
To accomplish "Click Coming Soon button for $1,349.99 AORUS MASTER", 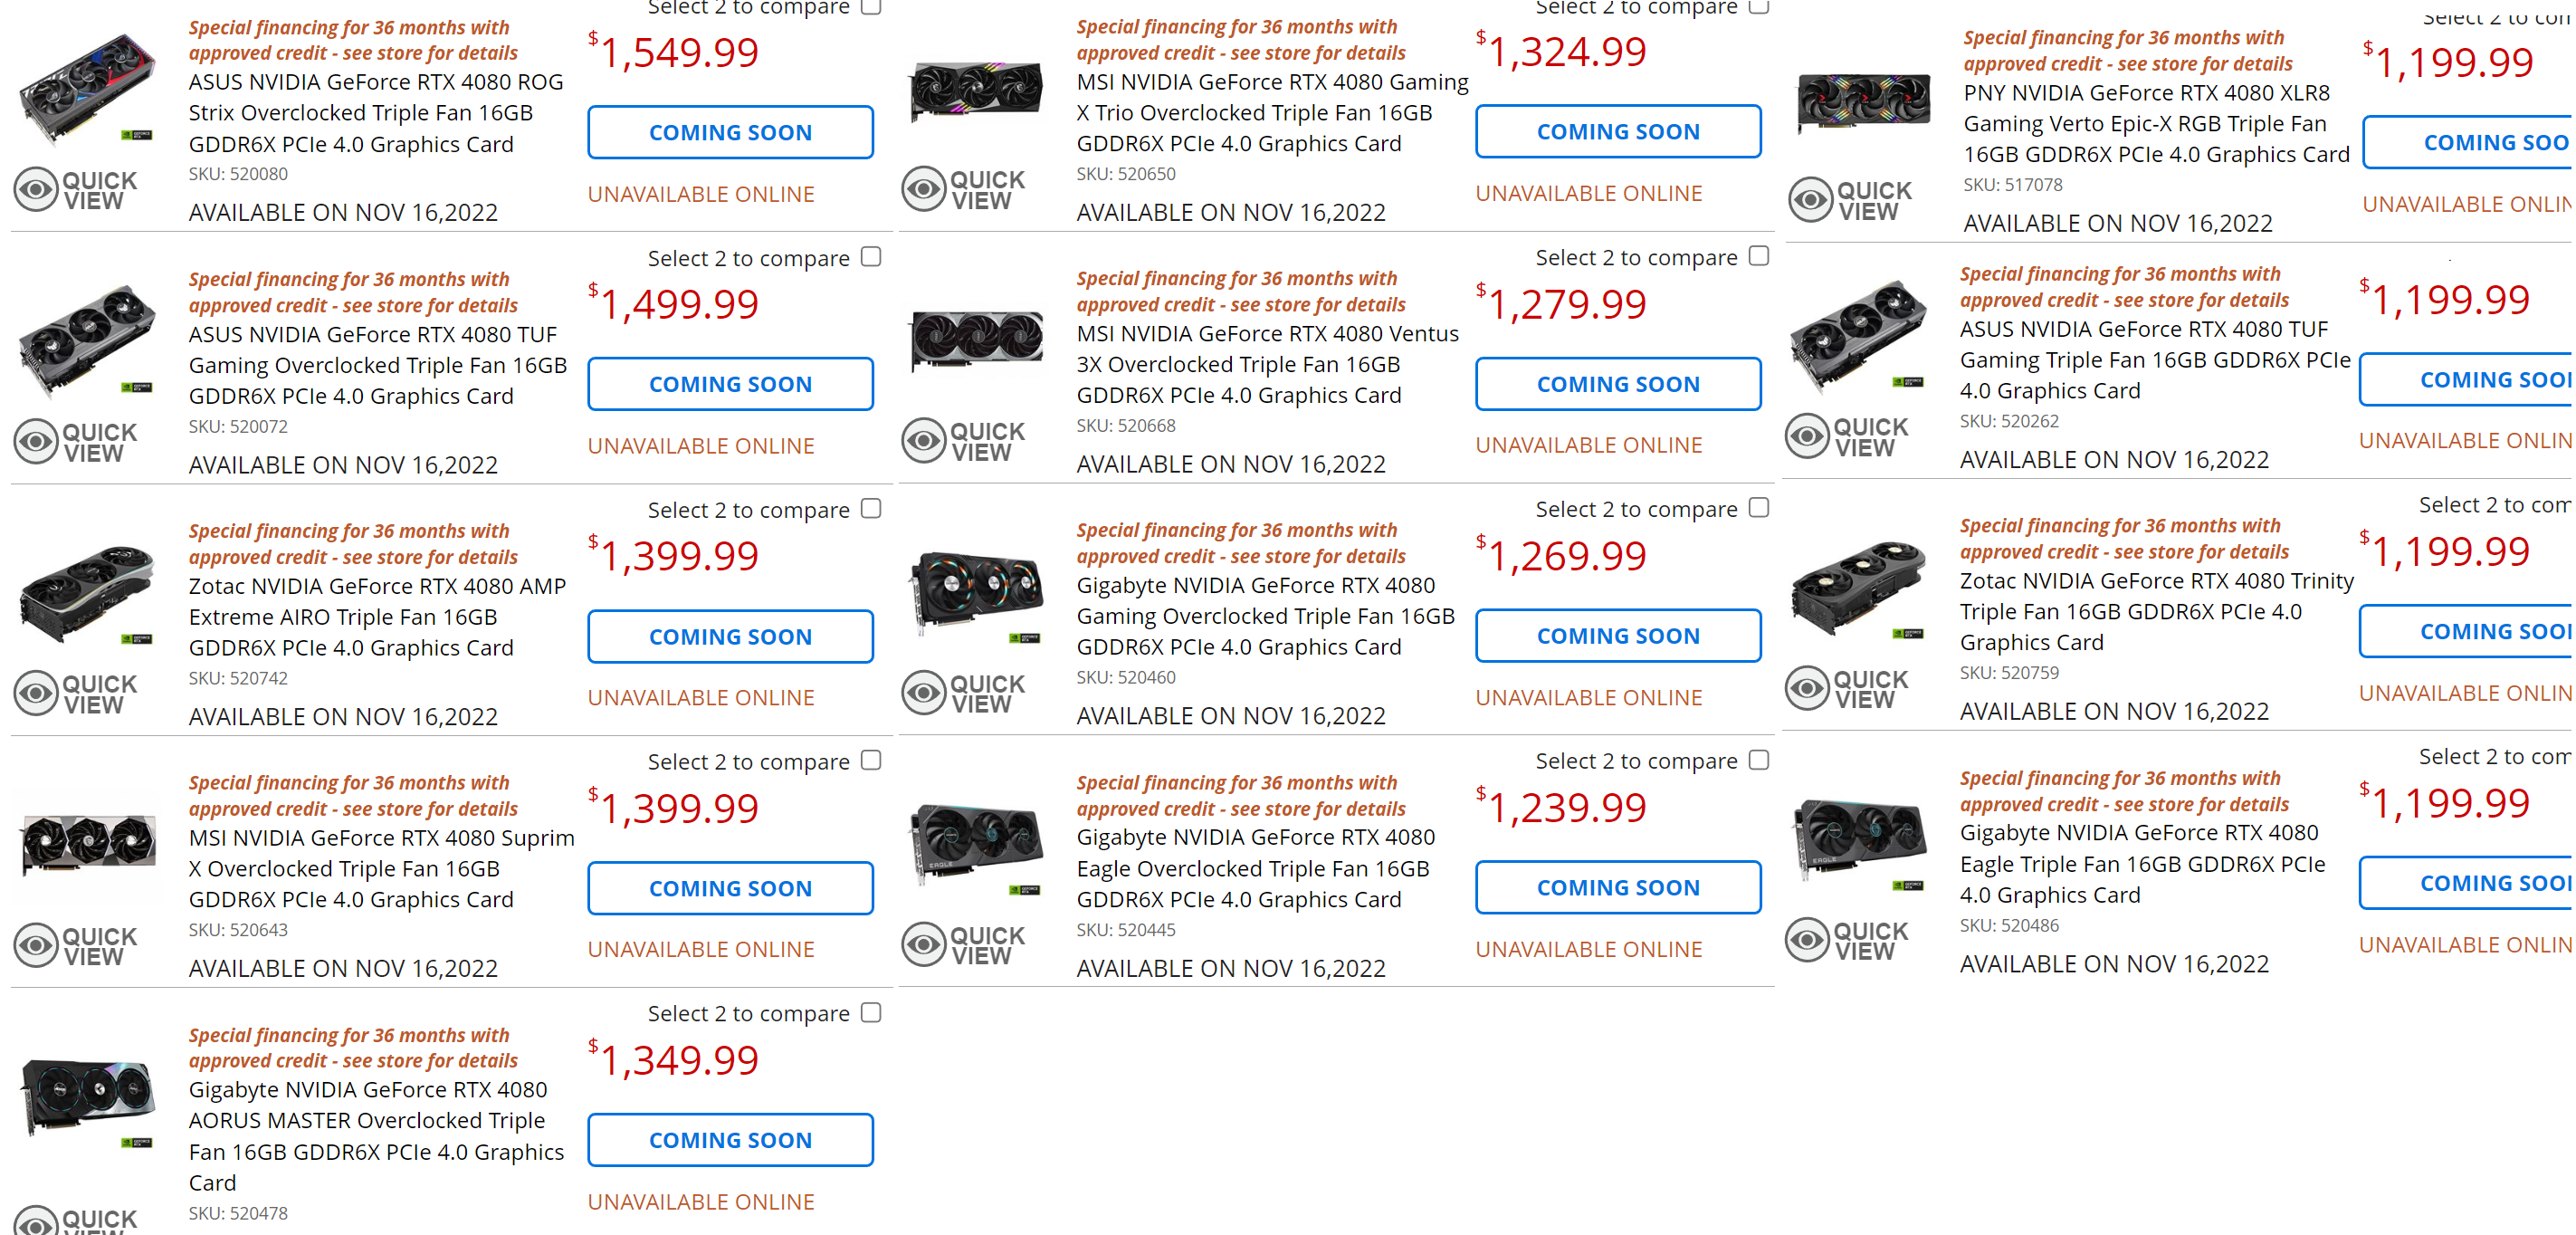I will (x=730, y=1140).
